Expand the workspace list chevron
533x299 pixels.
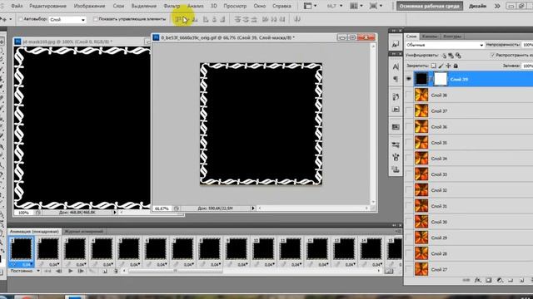497,6
